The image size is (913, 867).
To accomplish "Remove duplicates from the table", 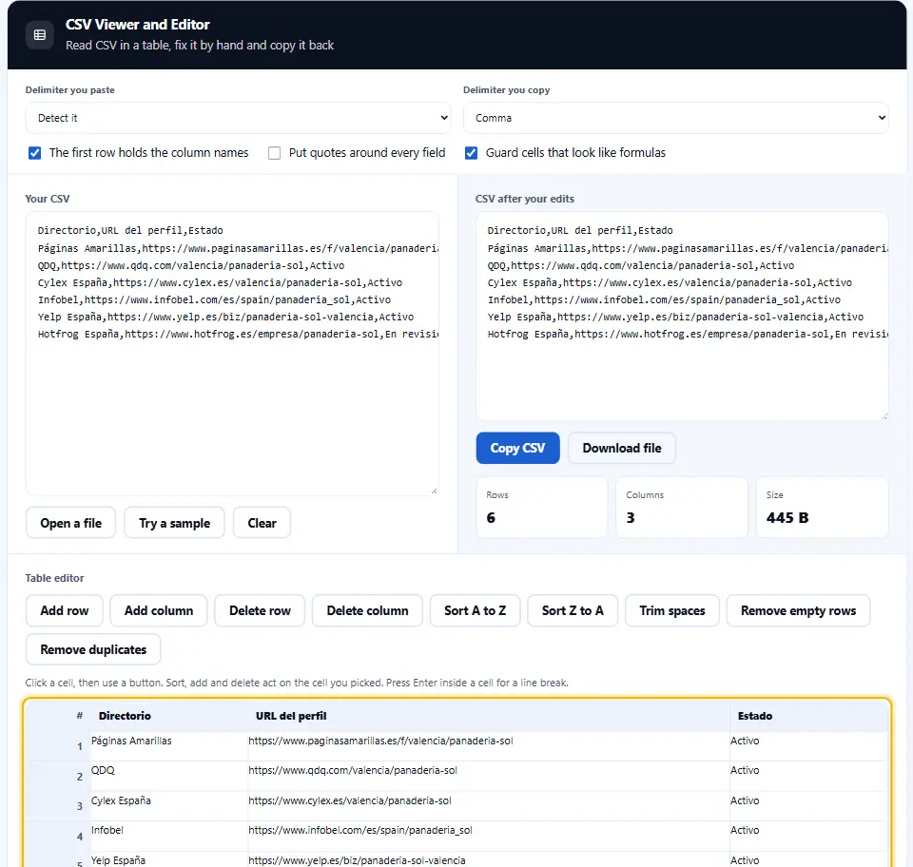I will pos(93,649).
